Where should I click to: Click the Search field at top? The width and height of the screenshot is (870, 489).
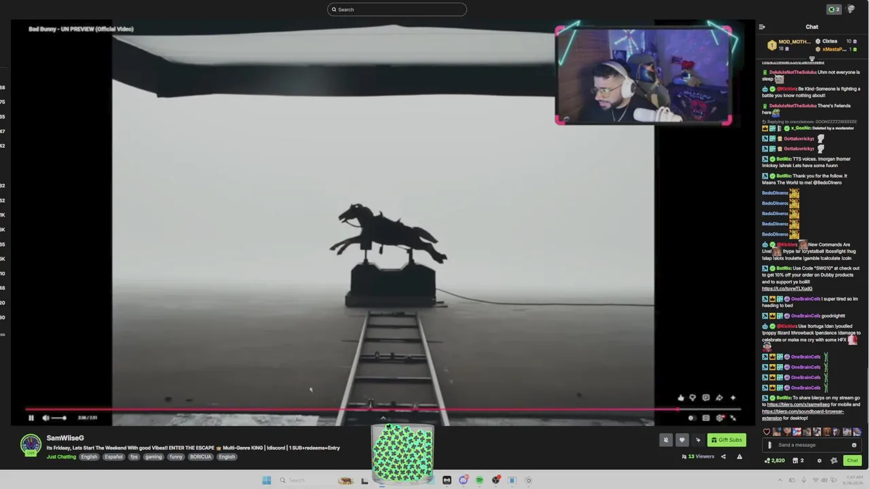tap(397, 10)
